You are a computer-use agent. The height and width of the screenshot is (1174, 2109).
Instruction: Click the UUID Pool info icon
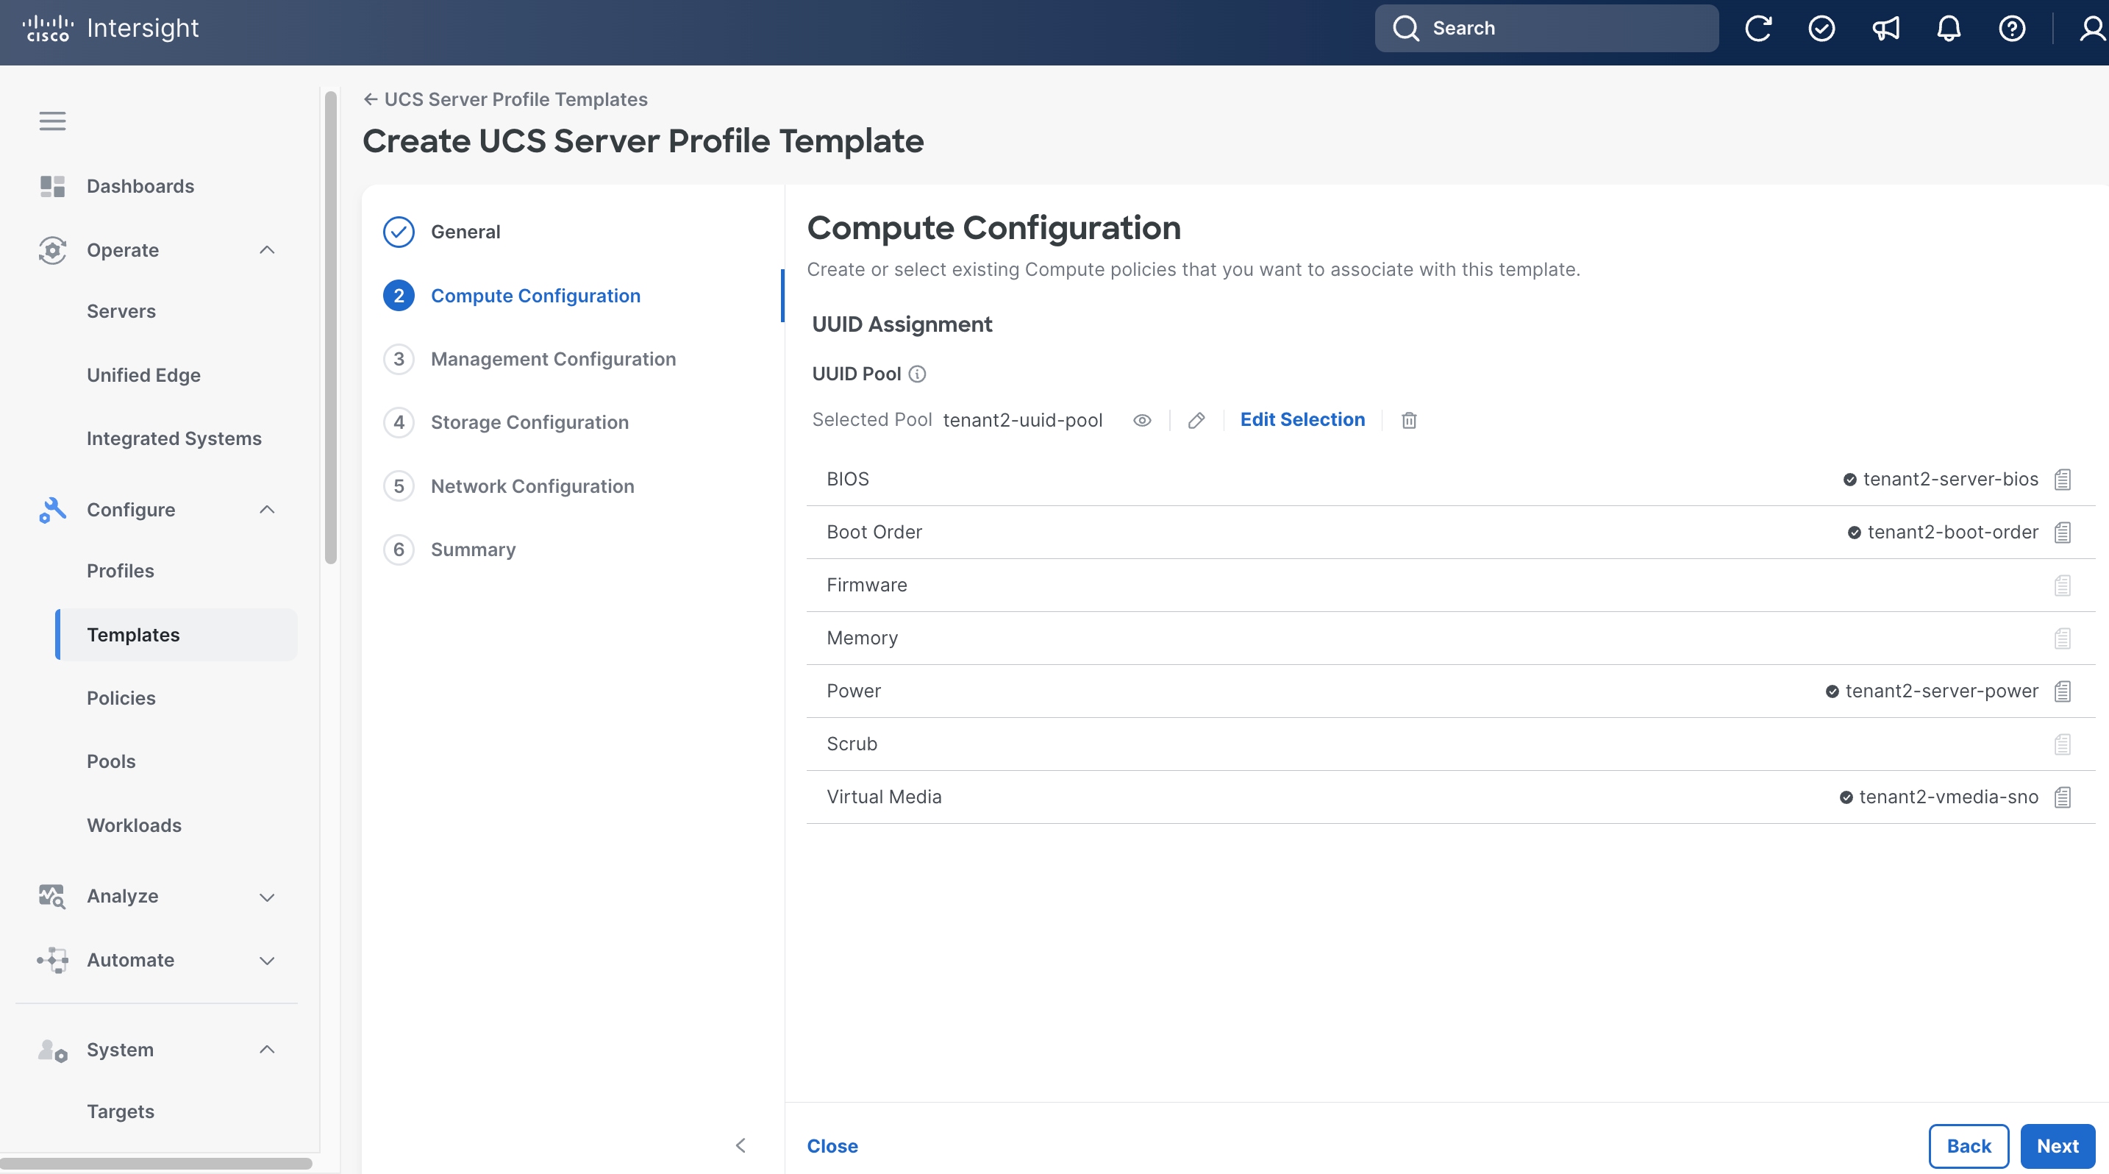(x=917, y=374)
